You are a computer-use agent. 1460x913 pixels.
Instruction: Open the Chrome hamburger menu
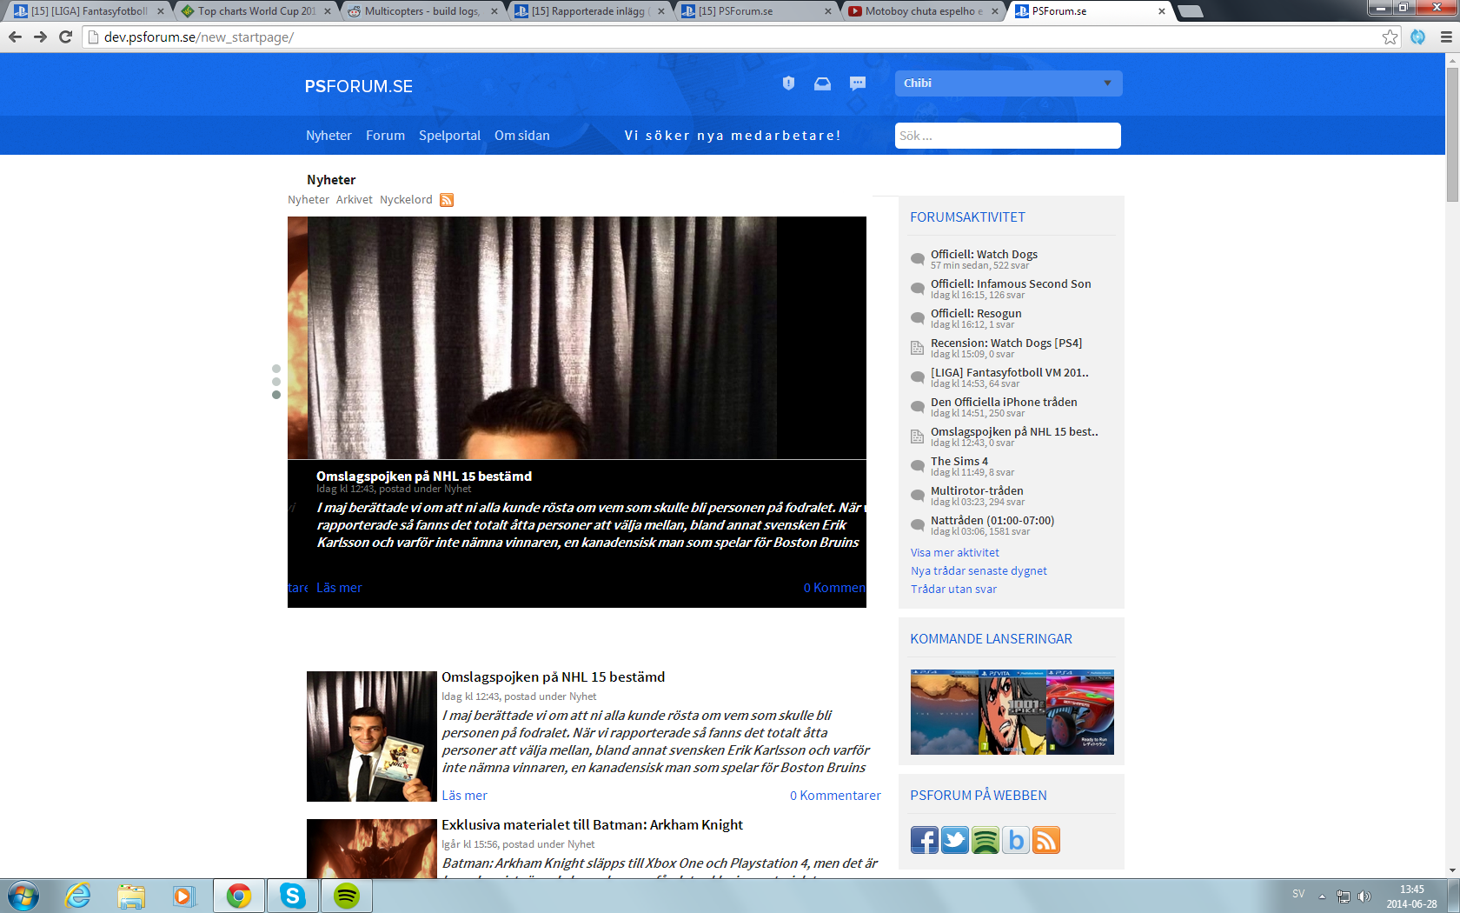[1446, 37]
